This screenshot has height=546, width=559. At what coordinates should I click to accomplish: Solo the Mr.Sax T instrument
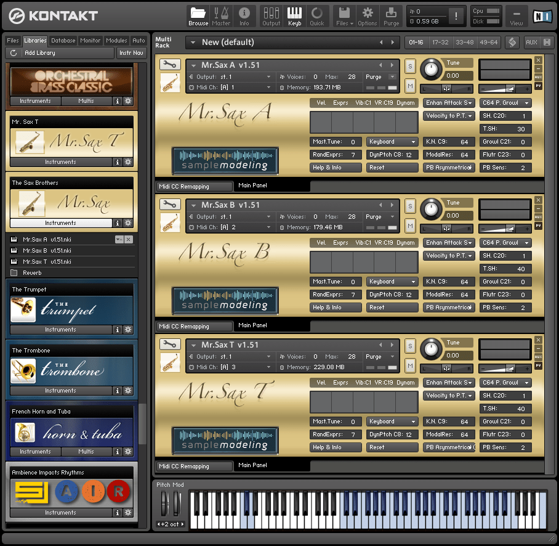tap(410, 346)
